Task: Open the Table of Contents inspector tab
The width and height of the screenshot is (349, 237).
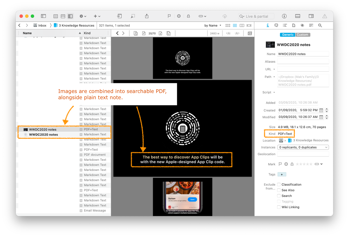Action: (285, 25)
